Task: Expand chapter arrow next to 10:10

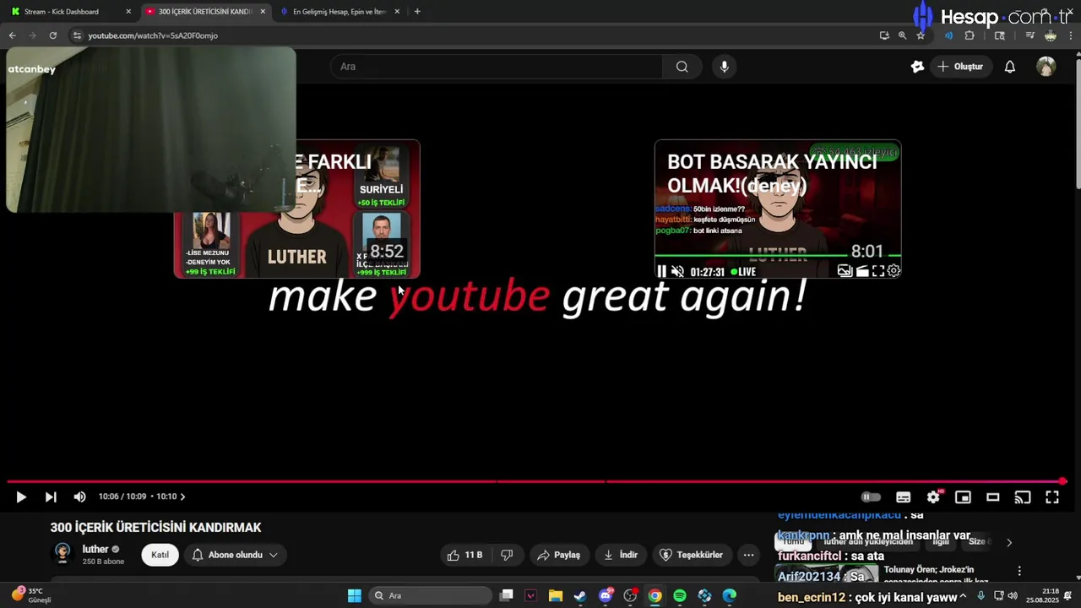Action: click(x=182, y=497)
